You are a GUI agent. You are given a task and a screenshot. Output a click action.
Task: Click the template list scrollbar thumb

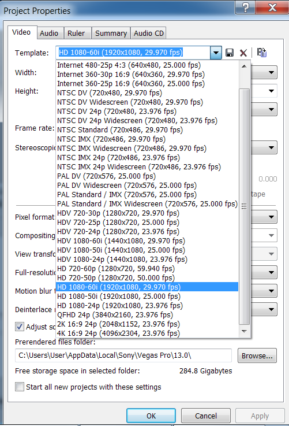pyautogui.click(x=244, y=206)
